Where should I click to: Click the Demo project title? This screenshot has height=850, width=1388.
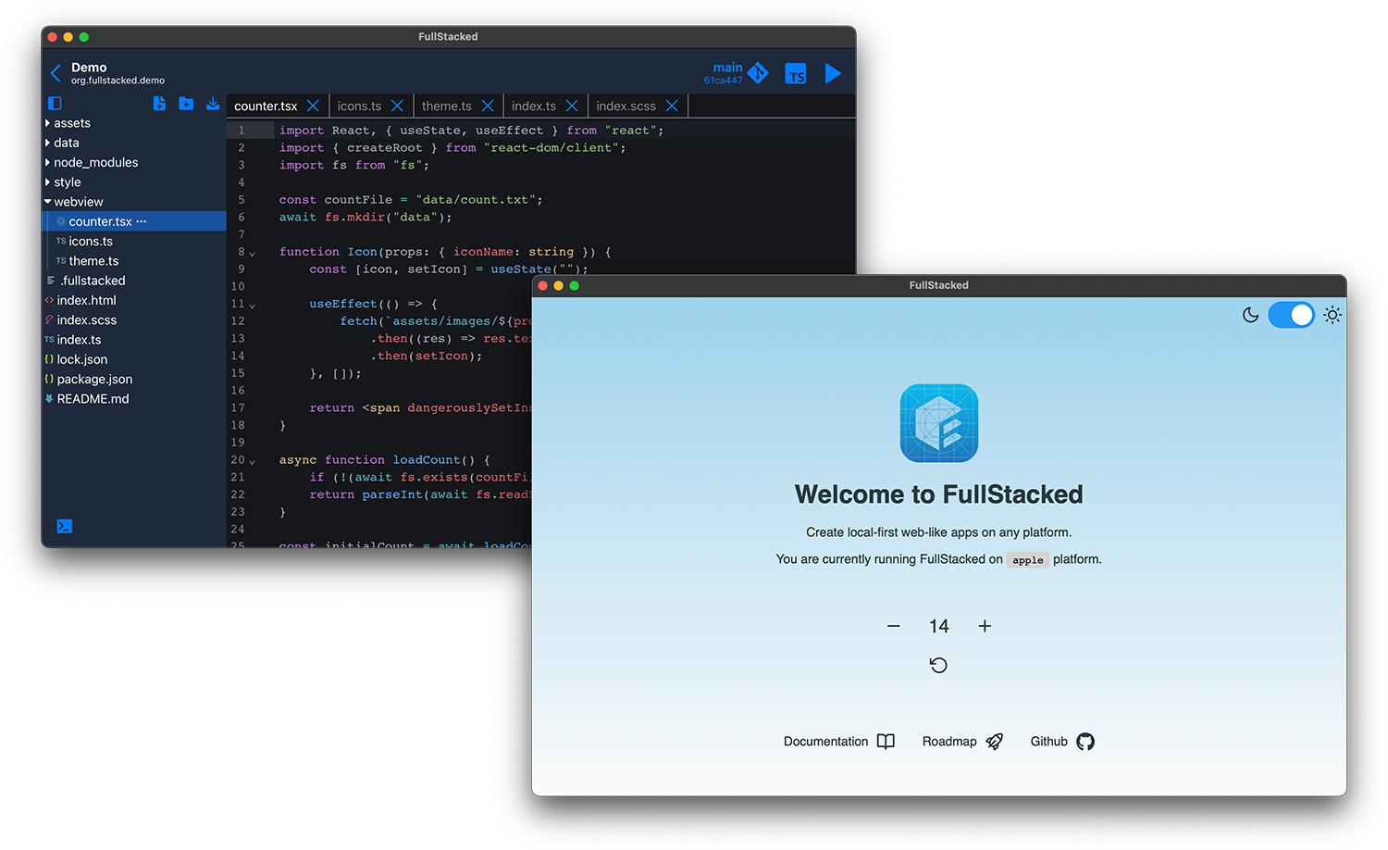89,68
